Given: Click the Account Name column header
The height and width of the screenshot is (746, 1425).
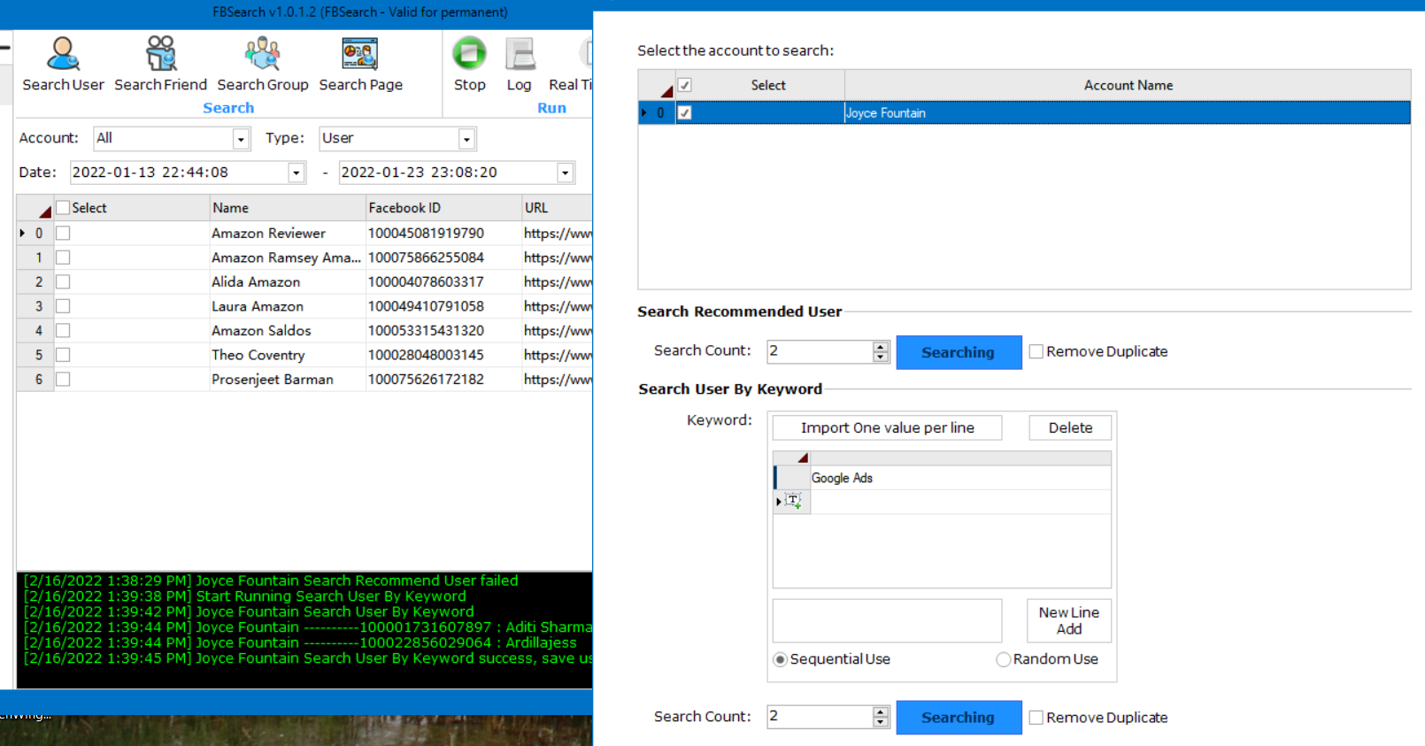Looking at the screenshot, I should coord(1128,86).
